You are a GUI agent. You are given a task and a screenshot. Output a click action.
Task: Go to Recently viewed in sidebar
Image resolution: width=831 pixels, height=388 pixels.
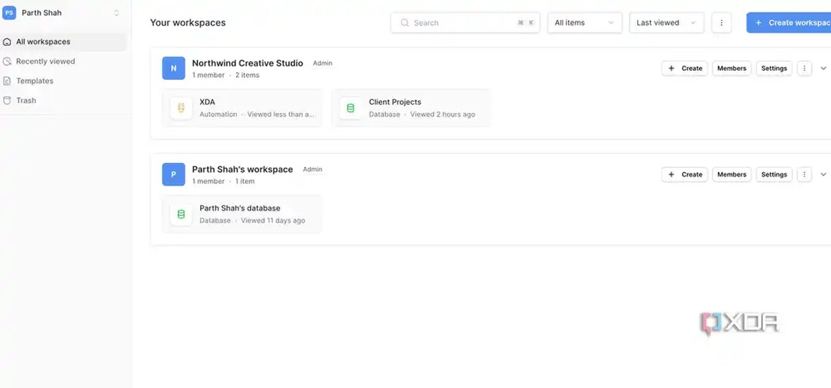pos(46,61)
